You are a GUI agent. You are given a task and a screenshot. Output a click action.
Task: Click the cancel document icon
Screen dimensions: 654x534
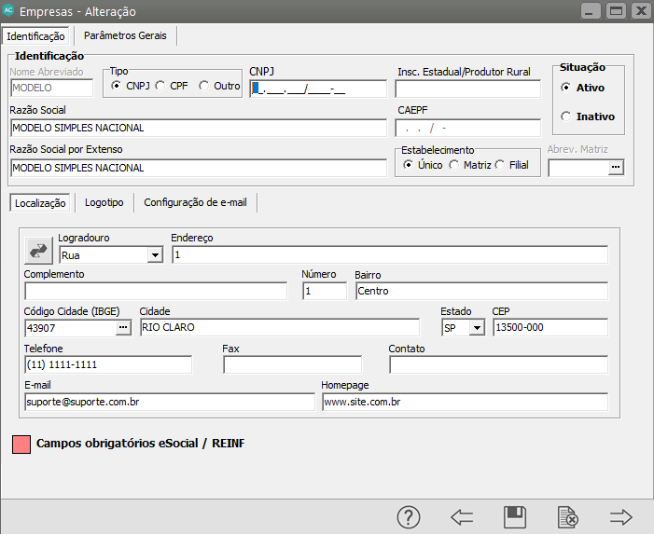(x=567, y=517)
